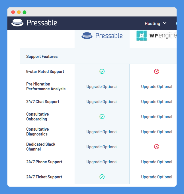Viewport: 184px width, 194px height.
Task: Click the 24/7 Phone Support row label
Action: click(x=44, y=162)
